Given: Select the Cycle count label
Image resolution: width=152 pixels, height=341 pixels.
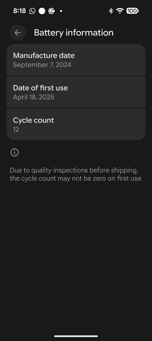Looking at the screenshot, I should tap(33, 120).
